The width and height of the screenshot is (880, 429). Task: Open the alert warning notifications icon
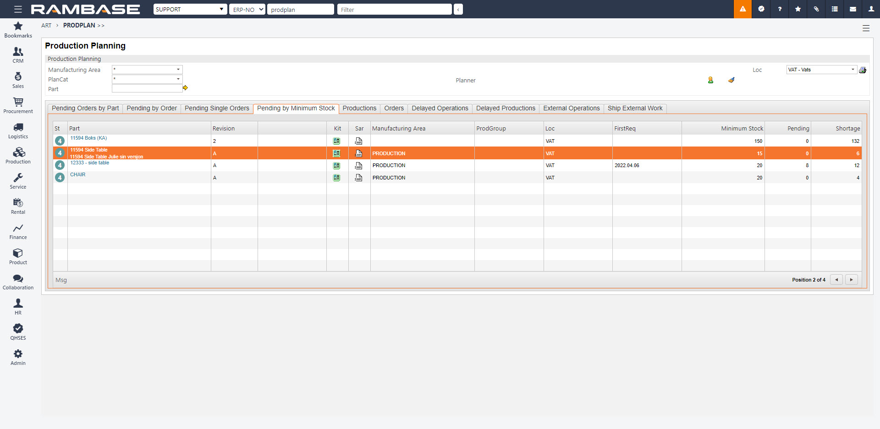click(742, 9)
